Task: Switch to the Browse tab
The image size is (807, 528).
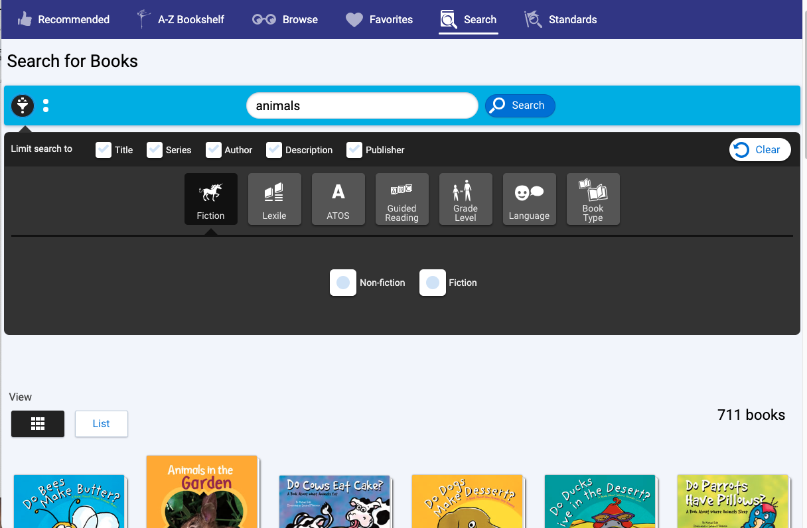Action: click(x=285, y=19)
